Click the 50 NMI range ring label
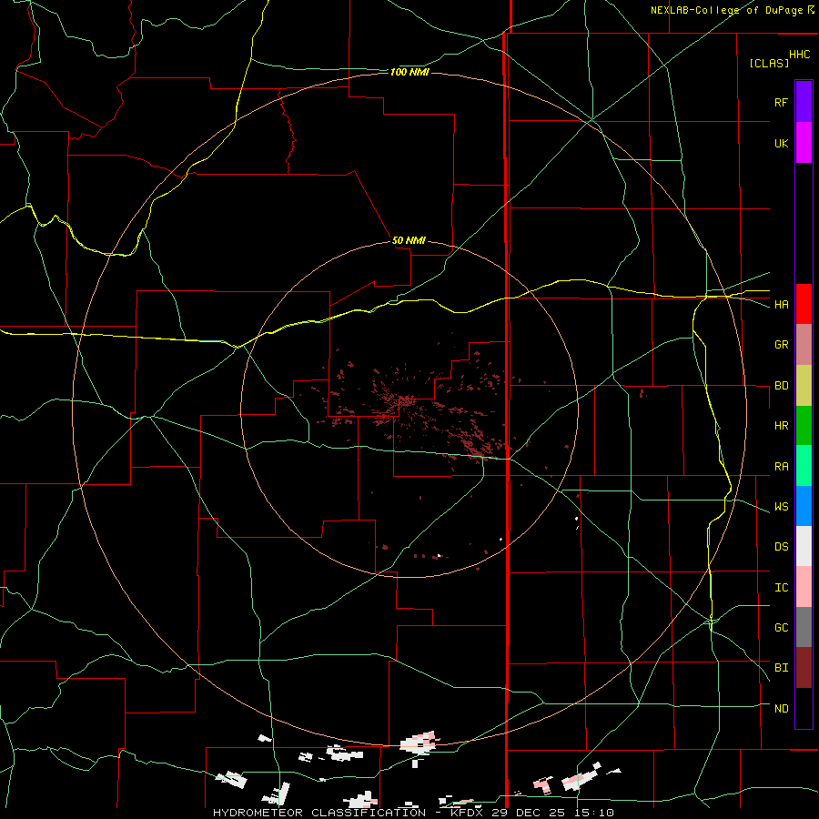 click(409, 240)
